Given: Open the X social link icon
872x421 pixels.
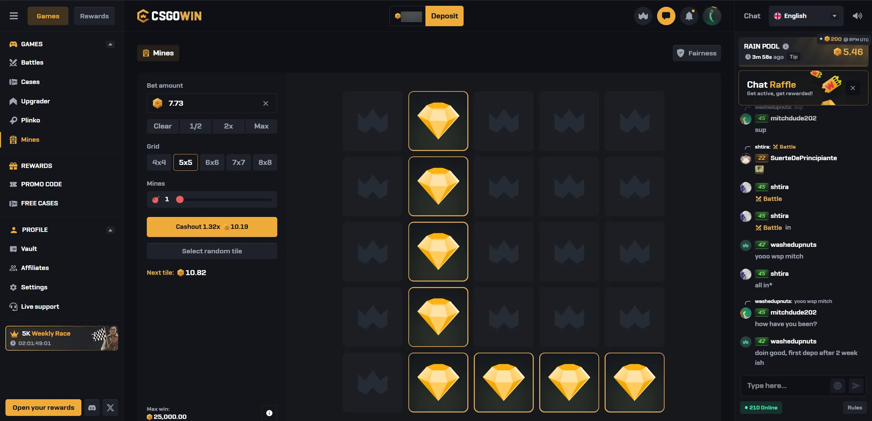Looking at the screenshot, I should click(110, 407).
